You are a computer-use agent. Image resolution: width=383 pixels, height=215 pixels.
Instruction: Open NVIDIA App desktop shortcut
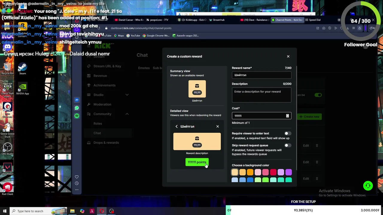(x=22, y=89)
